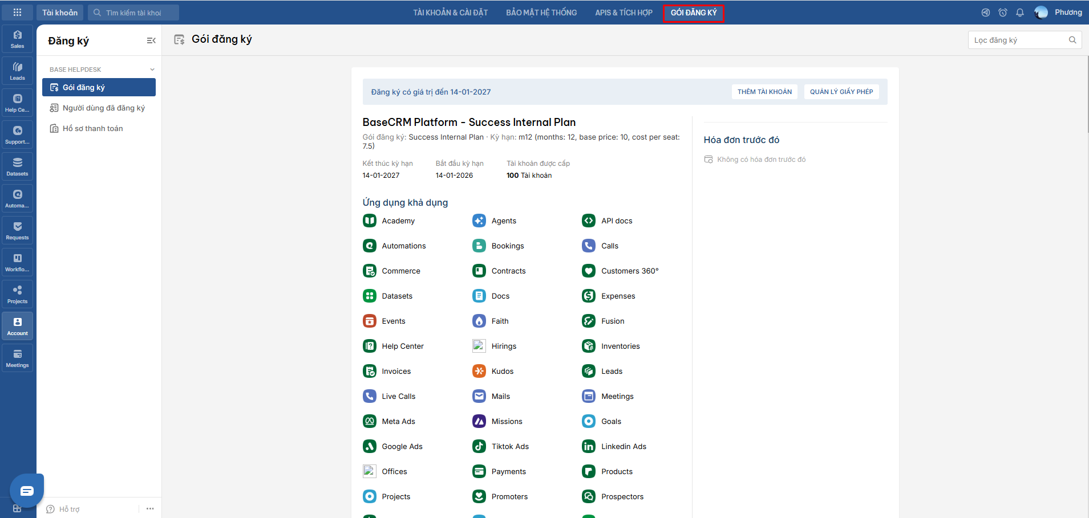Click the notification bell icon

click(1020, 13)
